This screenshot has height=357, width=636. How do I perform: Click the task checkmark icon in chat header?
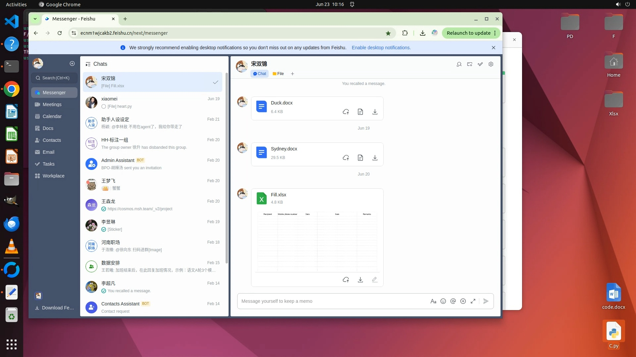[x=480, y=64]
